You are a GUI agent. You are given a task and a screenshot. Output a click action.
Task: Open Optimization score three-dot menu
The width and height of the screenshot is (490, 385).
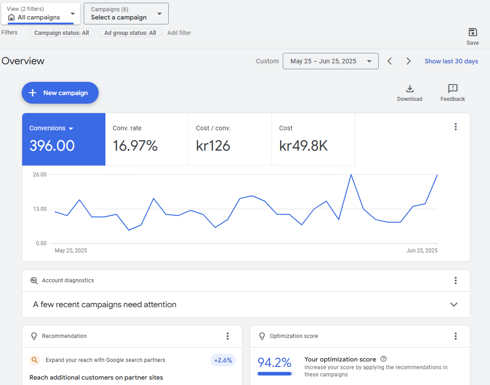[456, 336]
